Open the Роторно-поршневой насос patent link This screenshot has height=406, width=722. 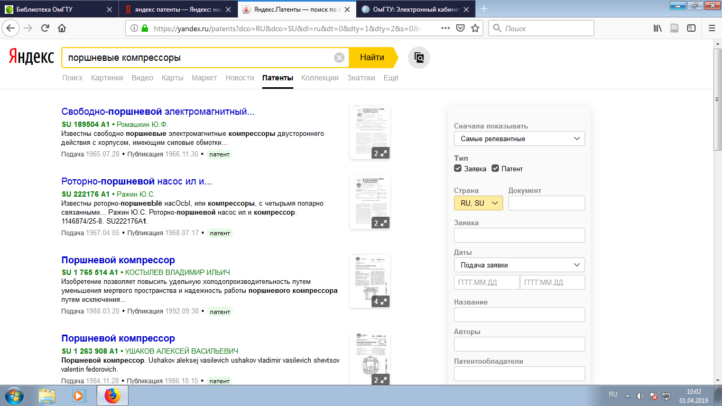click(x=136, y=181)
